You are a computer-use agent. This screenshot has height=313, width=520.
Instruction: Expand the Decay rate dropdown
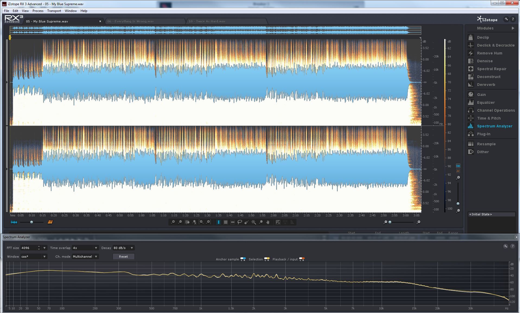point(132,248)
